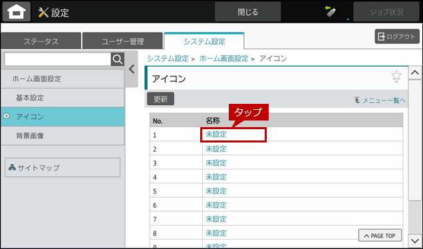This screenshot has width=423, height=249.
Task: Open ホーム画面設定 in the side menu
Action: tap(63, 79)
